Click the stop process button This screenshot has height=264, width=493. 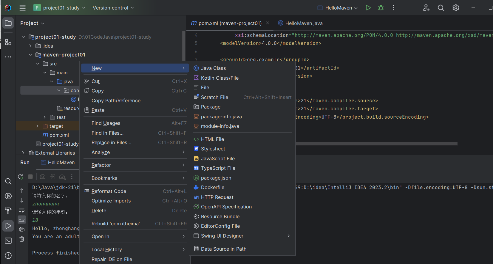click(x=30, y=177)
